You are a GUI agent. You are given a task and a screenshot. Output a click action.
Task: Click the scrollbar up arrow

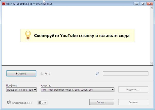tap(152, 7)
